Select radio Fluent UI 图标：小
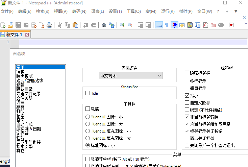 click(x=88, y=117)
